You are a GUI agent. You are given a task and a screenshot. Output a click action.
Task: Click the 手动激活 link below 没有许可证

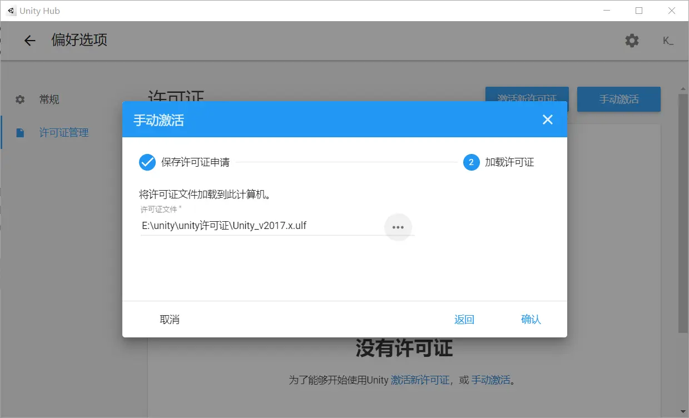[x=490, y=381]
